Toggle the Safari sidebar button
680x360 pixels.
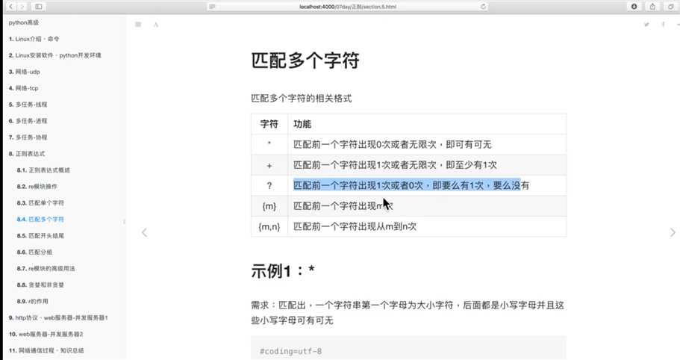point(39,7)
